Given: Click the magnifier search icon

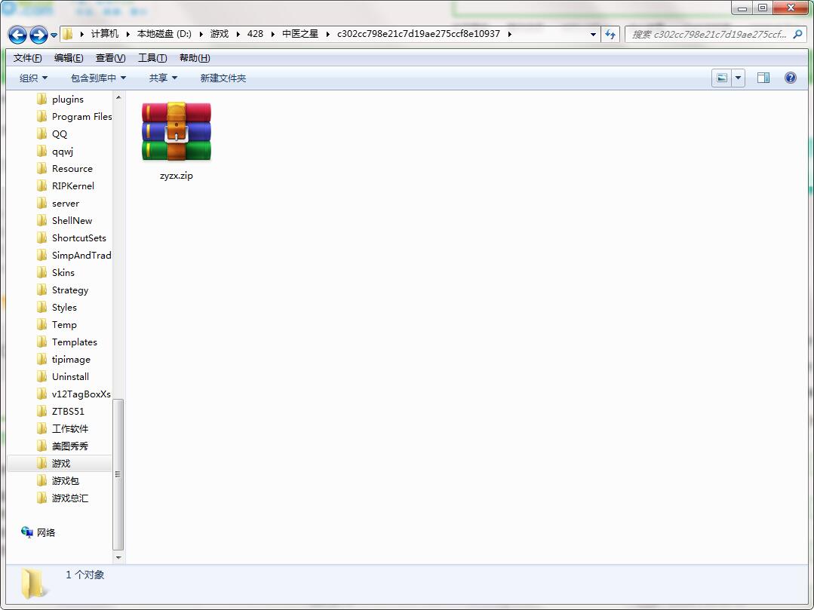Looking at the screenshot, I should (x=798, y=34).
